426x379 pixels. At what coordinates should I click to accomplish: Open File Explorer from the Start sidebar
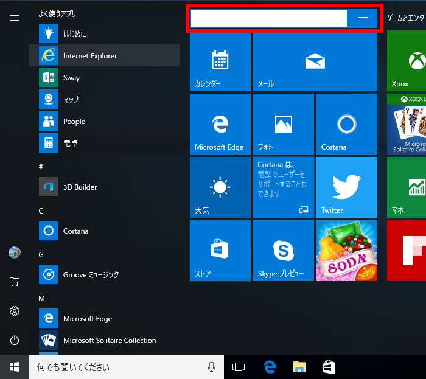[x=15, y=282]
